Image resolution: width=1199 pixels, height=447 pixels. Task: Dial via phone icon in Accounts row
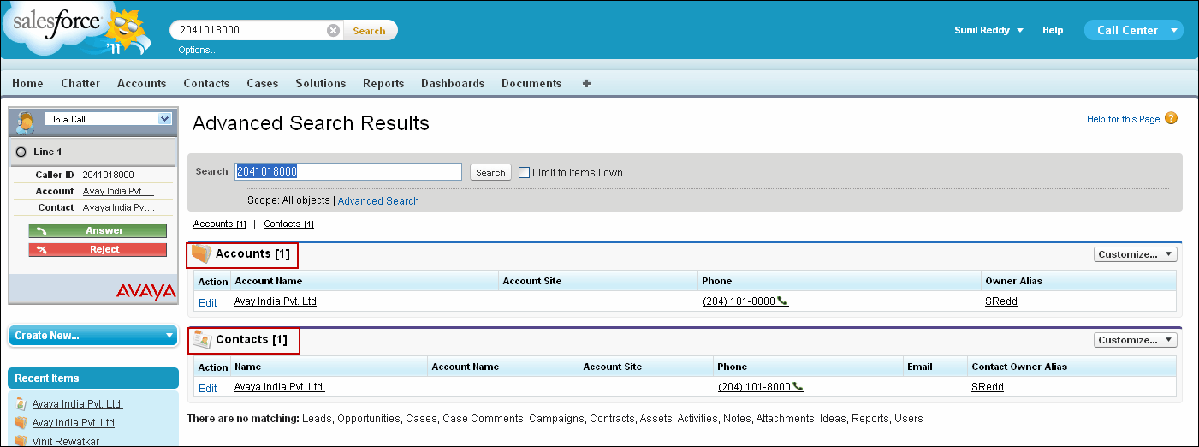tap(782, 301)
